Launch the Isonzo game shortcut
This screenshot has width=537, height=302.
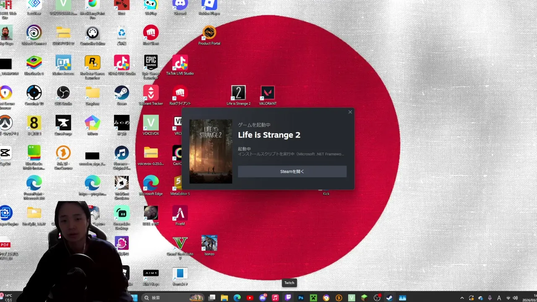[x=209, y=246]
